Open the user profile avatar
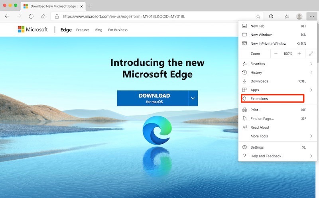Viewport: 319px width, 198px height. tap(299, 16)
